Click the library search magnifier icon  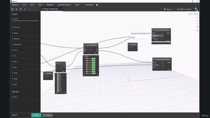pyautogui.click(x=13, y=19)
